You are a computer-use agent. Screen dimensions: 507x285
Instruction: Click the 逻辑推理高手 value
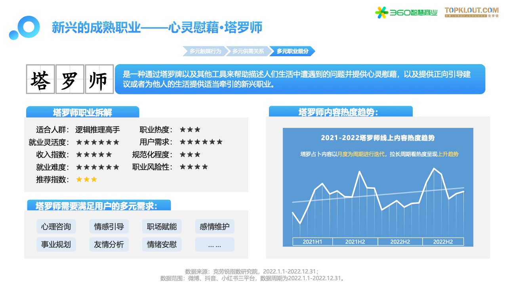click(x=98, y=130)
